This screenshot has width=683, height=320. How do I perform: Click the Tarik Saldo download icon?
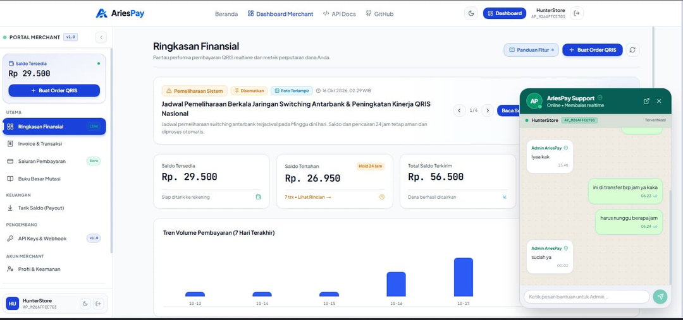point(10,208)
